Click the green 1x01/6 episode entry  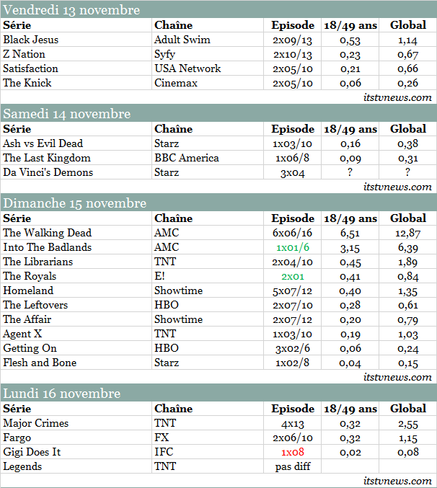(293, 247)
